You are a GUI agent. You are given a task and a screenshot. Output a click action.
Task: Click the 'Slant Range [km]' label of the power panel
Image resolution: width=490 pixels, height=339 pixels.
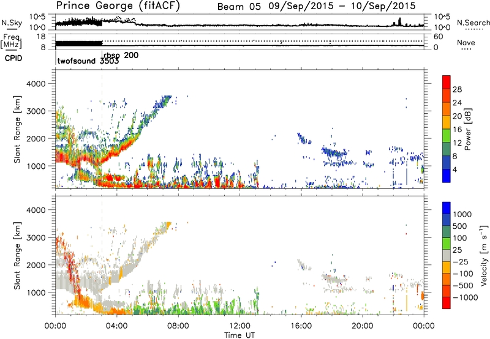tap(17, 129)
